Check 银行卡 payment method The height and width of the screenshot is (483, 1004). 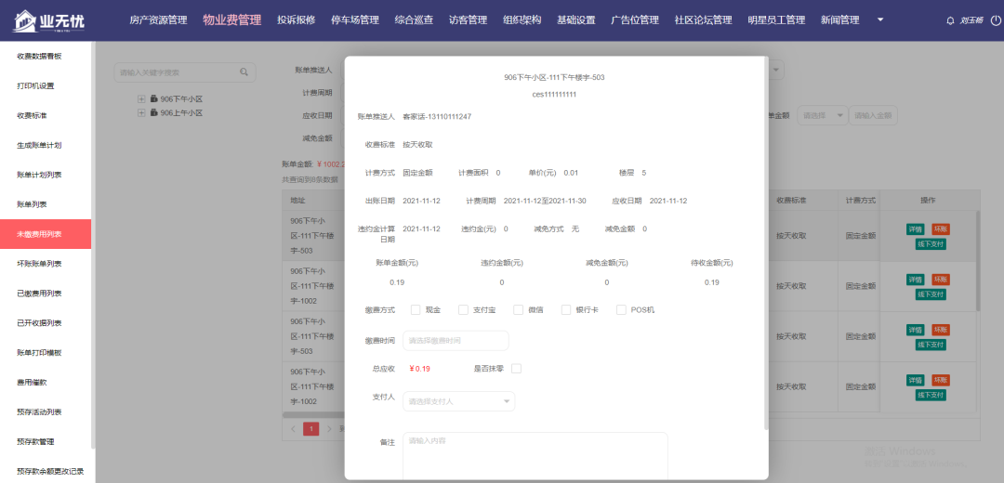pyautogui.click(x=566, y=309)
